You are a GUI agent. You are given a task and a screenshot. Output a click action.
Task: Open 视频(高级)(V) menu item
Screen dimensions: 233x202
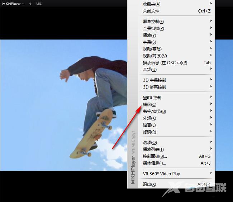coord(155,56)
